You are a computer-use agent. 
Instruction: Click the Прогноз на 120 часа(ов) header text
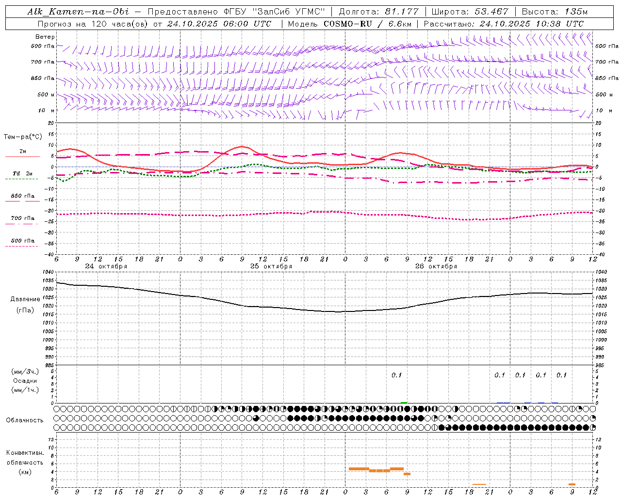click(x=93, y=24)
